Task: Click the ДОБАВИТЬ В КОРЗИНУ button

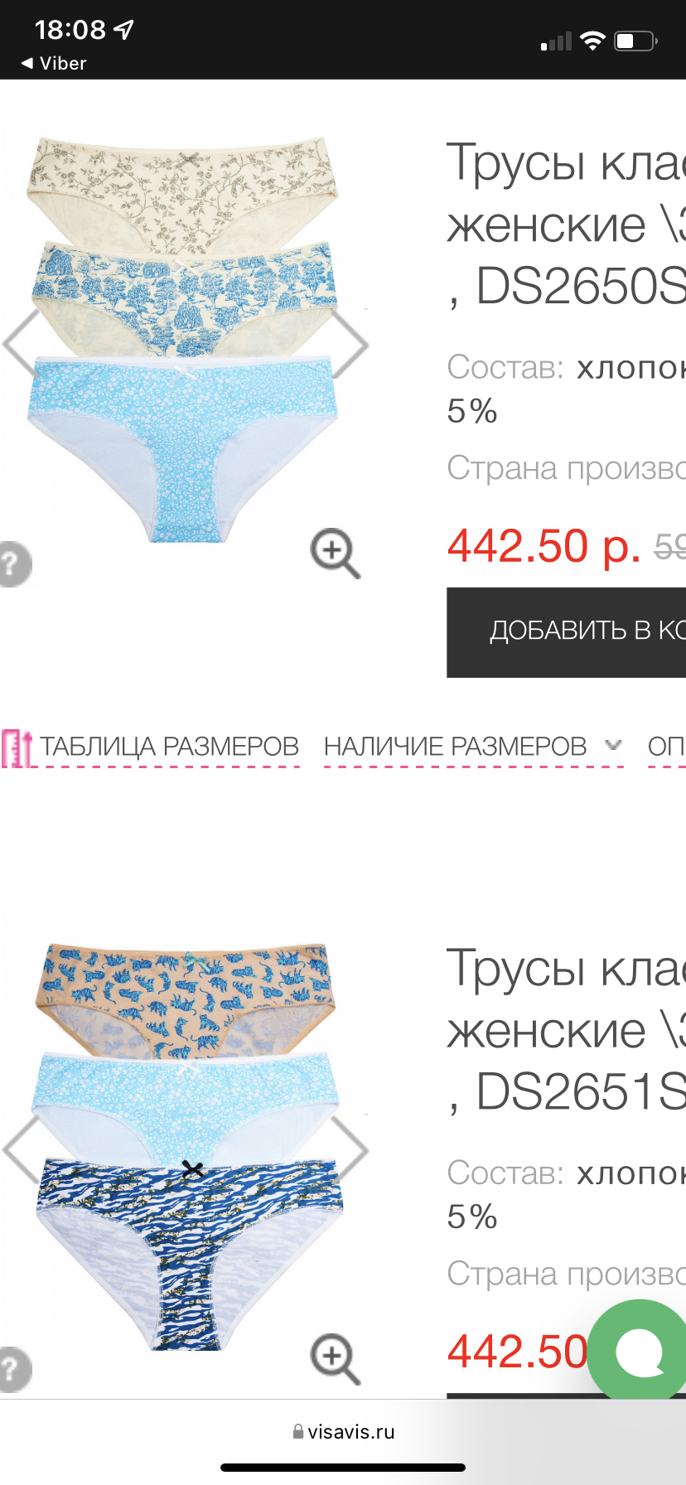Action: click(x=567, y=632)
